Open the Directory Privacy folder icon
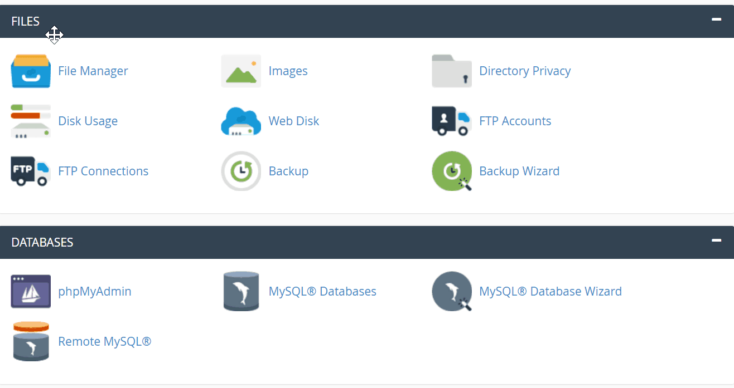 click(x=452, y=71)
